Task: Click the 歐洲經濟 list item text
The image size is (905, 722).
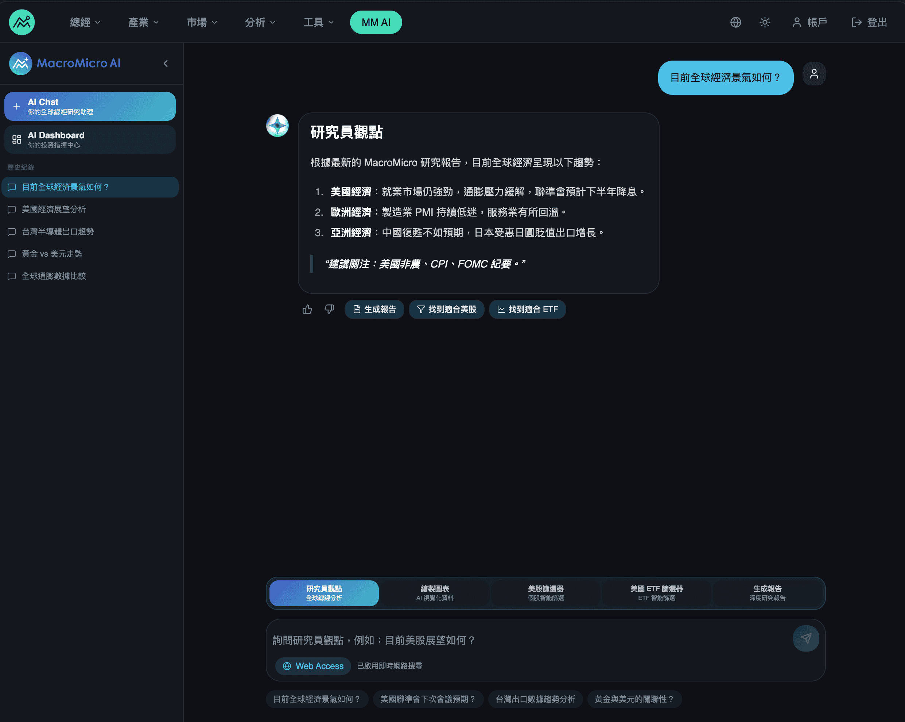Action: pos(449,212)
